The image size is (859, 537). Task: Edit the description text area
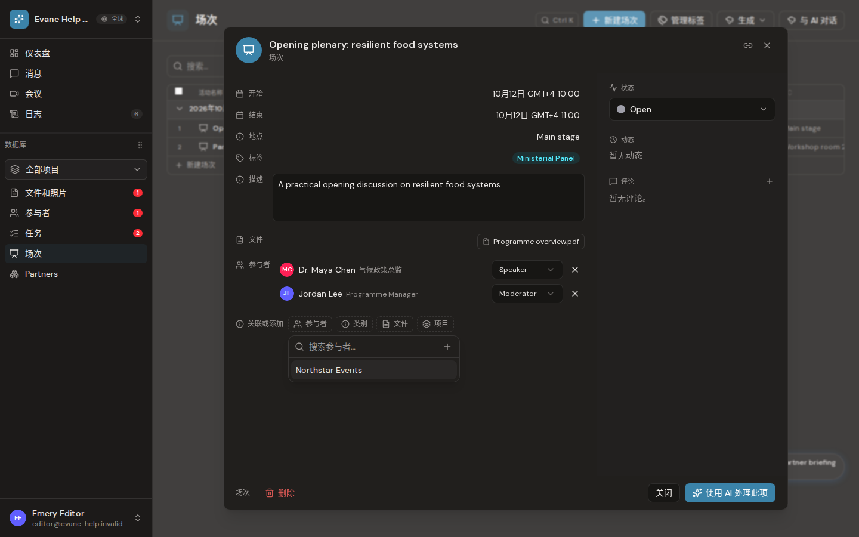(428, 197)
